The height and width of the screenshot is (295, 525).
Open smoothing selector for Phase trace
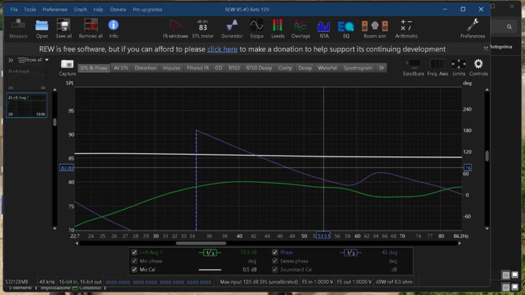tap(350, 252)
